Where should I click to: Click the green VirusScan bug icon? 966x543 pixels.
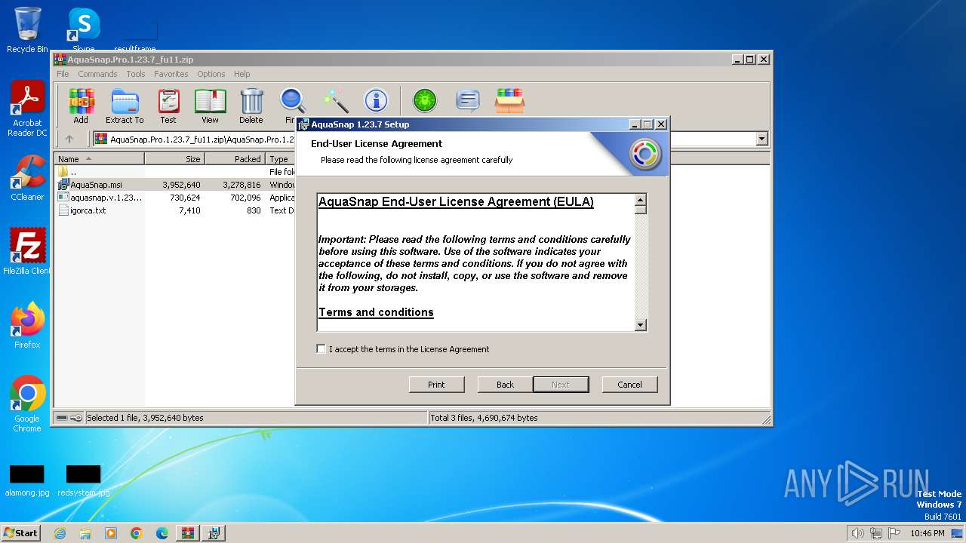point(425,100)
